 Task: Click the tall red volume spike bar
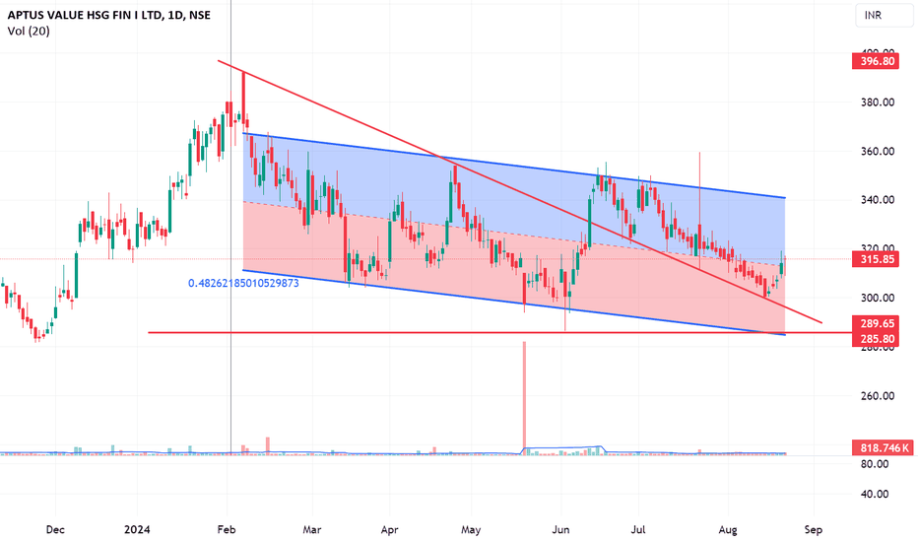(524, 396)
